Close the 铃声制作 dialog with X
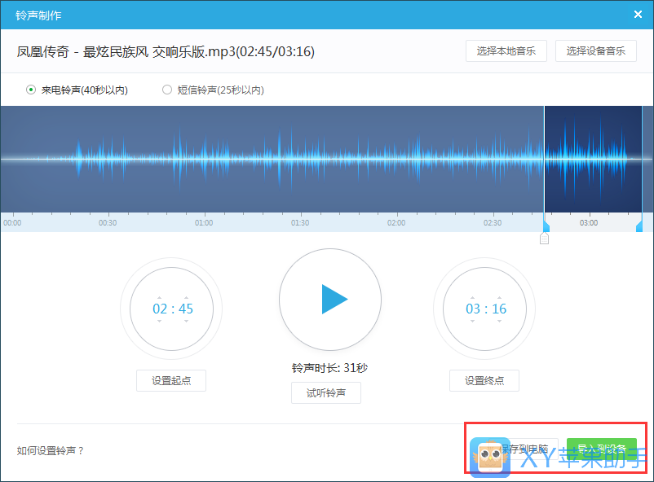This screenshot has width=654, height=482. [x=639, y=14]
